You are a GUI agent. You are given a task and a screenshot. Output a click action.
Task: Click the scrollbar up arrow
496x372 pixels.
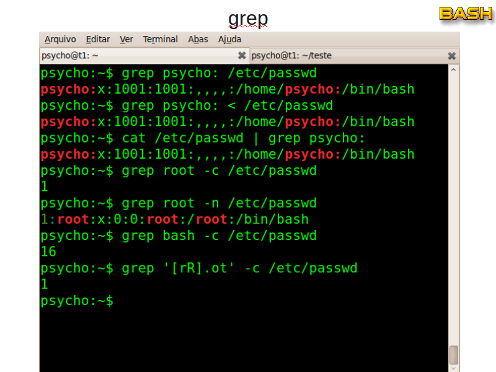coord(454,69)
